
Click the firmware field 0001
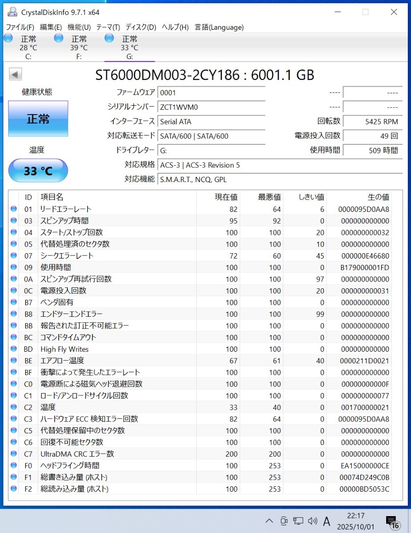[211, 93]
